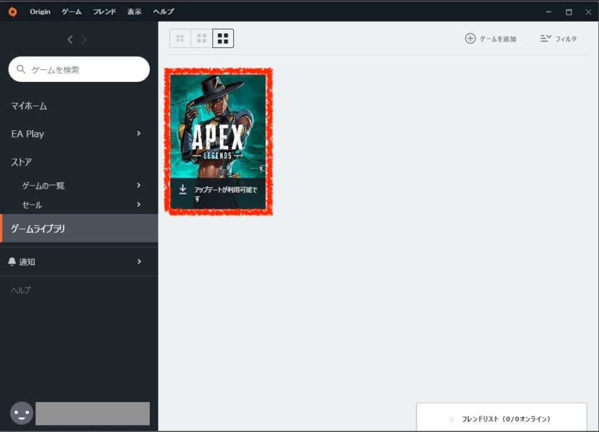Expand the セール chevron

(139, 205)
